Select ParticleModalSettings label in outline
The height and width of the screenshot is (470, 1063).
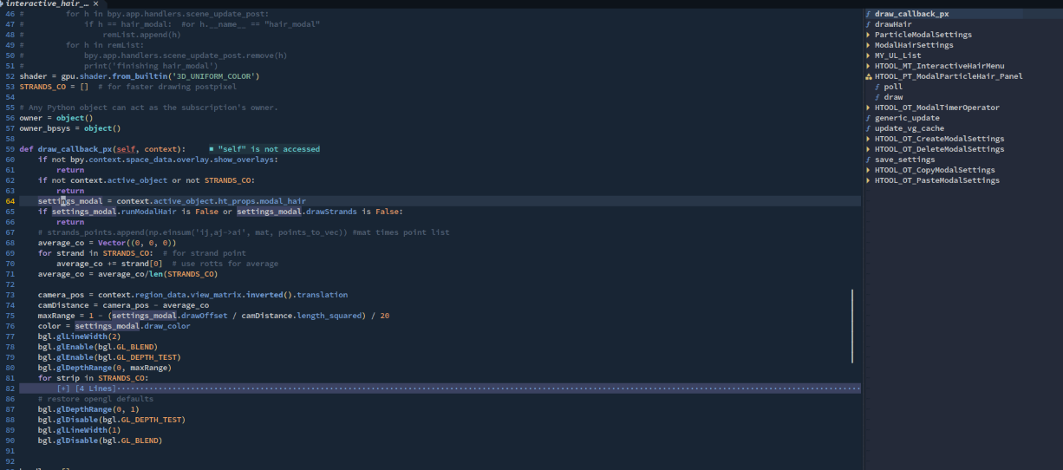tap(923, 35)
